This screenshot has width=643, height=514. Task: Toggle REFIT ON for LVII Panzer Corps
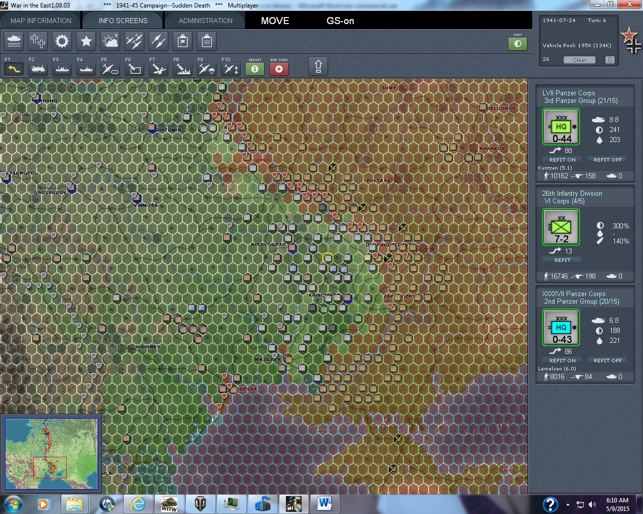pos(561,159)
